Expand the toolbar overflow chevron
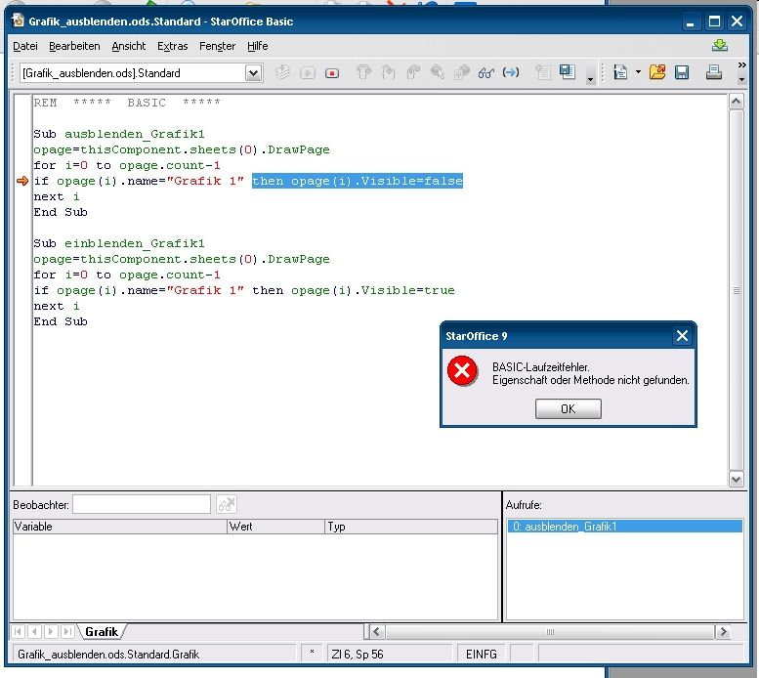This screenshot has height=678, width=759. tap(741, 64)
